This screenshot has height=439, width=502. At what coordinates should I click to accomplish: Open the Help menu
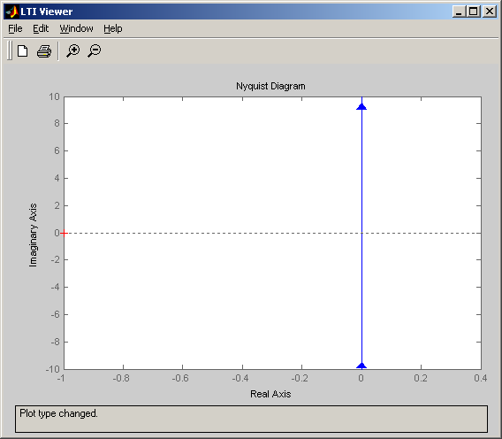coord(113,28)
